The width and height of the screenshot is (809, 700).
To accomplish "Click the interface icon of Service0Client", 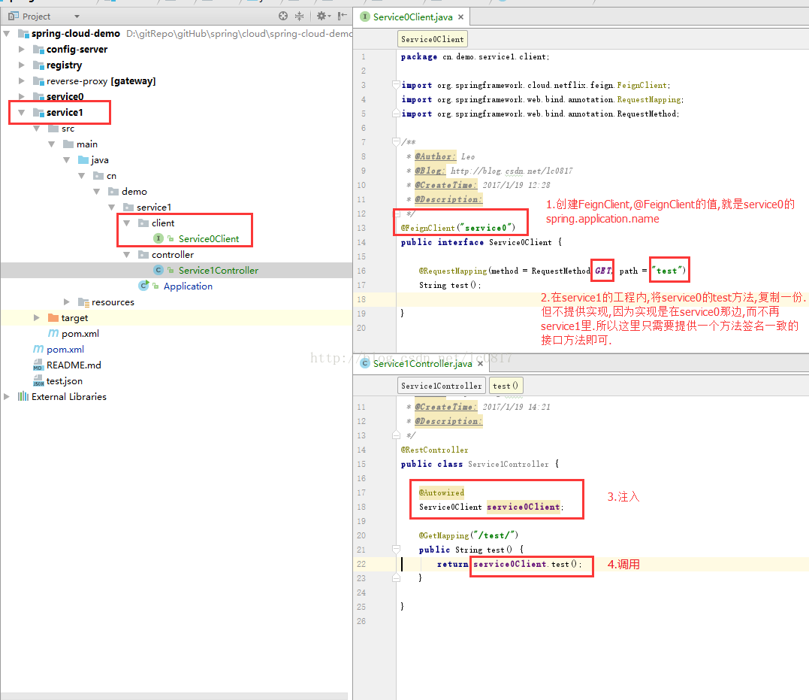I will coord(158,238).
